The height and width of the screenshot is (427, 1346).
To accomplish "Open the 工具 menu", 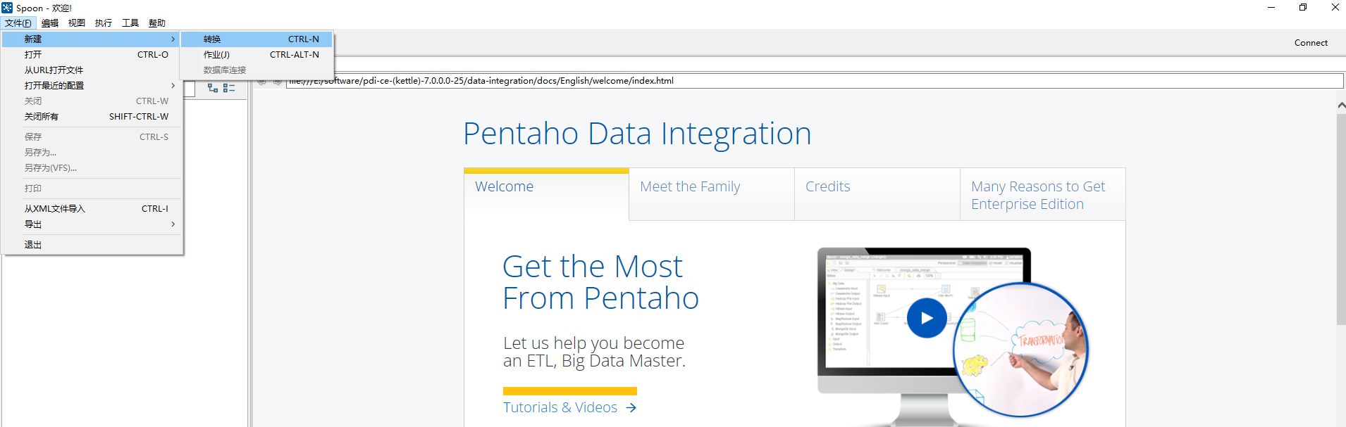I will coord(130,23).
